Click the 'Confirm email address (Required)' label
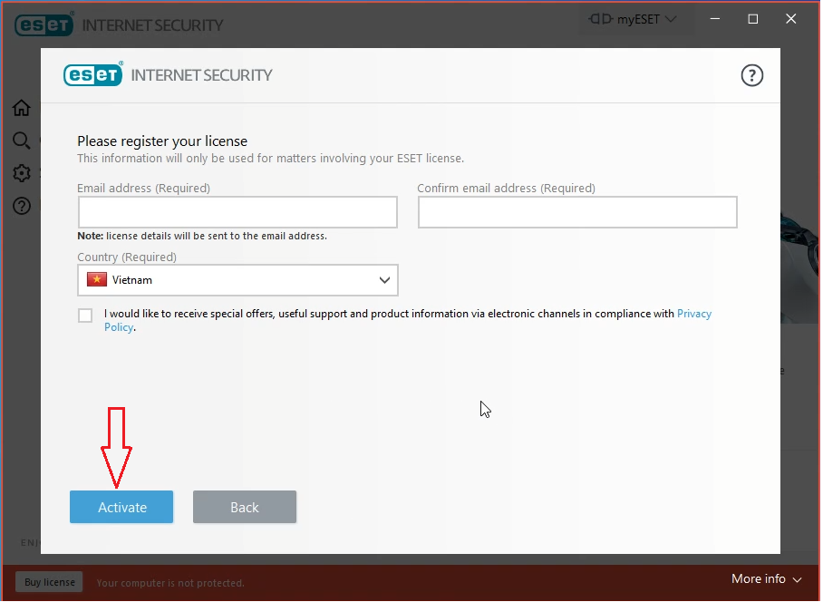Screen dimensions: 823x602 [508, 189]
